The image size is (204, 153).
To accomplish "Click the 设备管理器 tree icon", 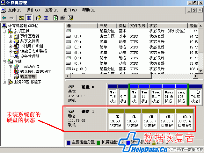I will point(16,56).
